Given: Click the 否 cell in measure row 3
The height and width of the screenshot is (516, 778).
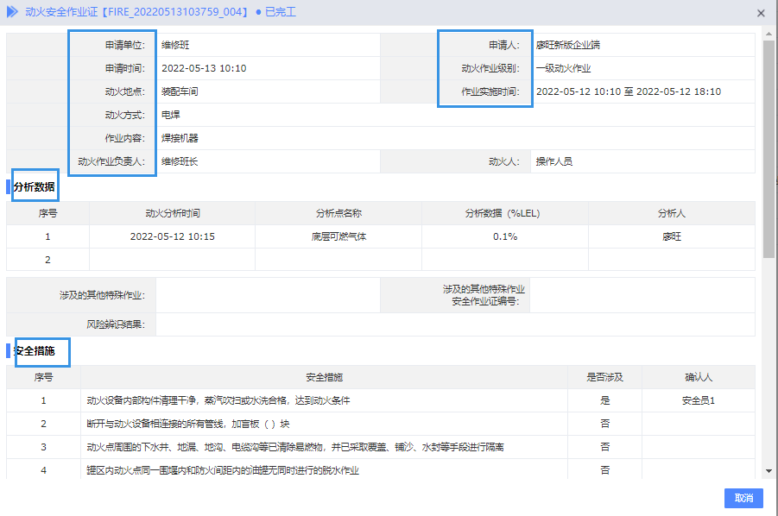Looking at the screenshot, I should (x=604, y=448).
